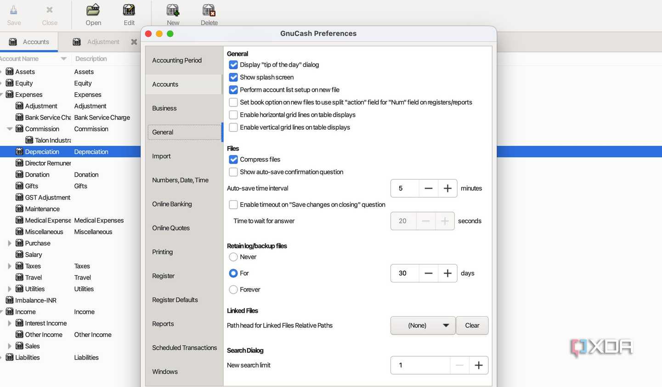Open Scheduled Transactions preferences page
The image size is (662, 387).
click(184, 348)
